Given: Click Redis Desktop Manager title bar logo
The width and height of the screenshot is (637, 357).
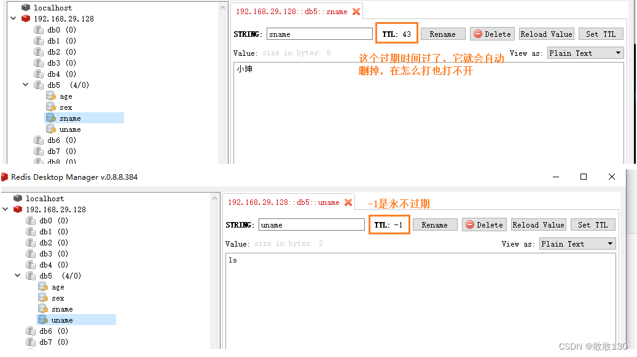Looking at the screenshot, I should coord(4,177).
